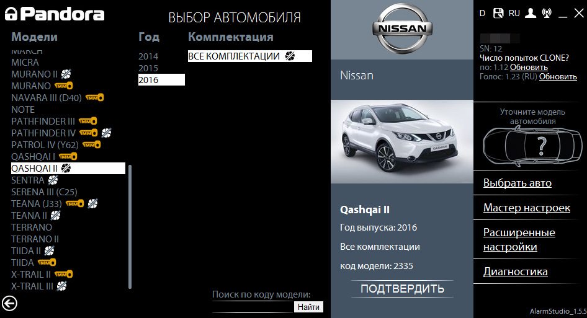587x318 pixels.
Task: Click IMMO key icon next to PATHFINDER III
Action: pyautogui.click(x=88, y=121)
